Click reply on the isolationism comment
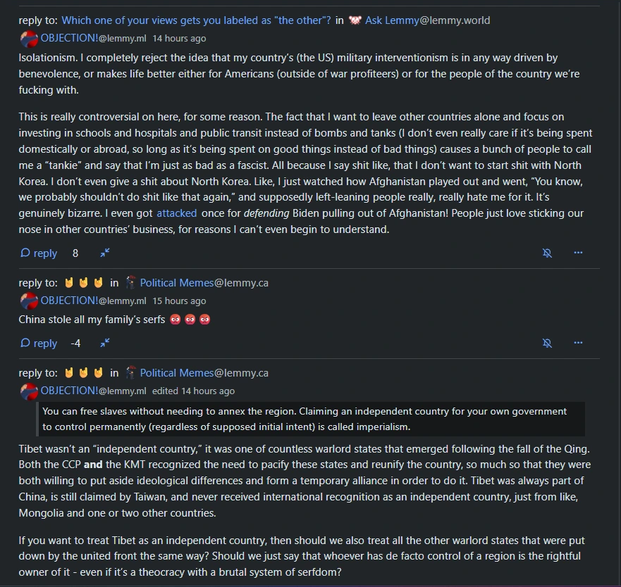 point(44,253)
